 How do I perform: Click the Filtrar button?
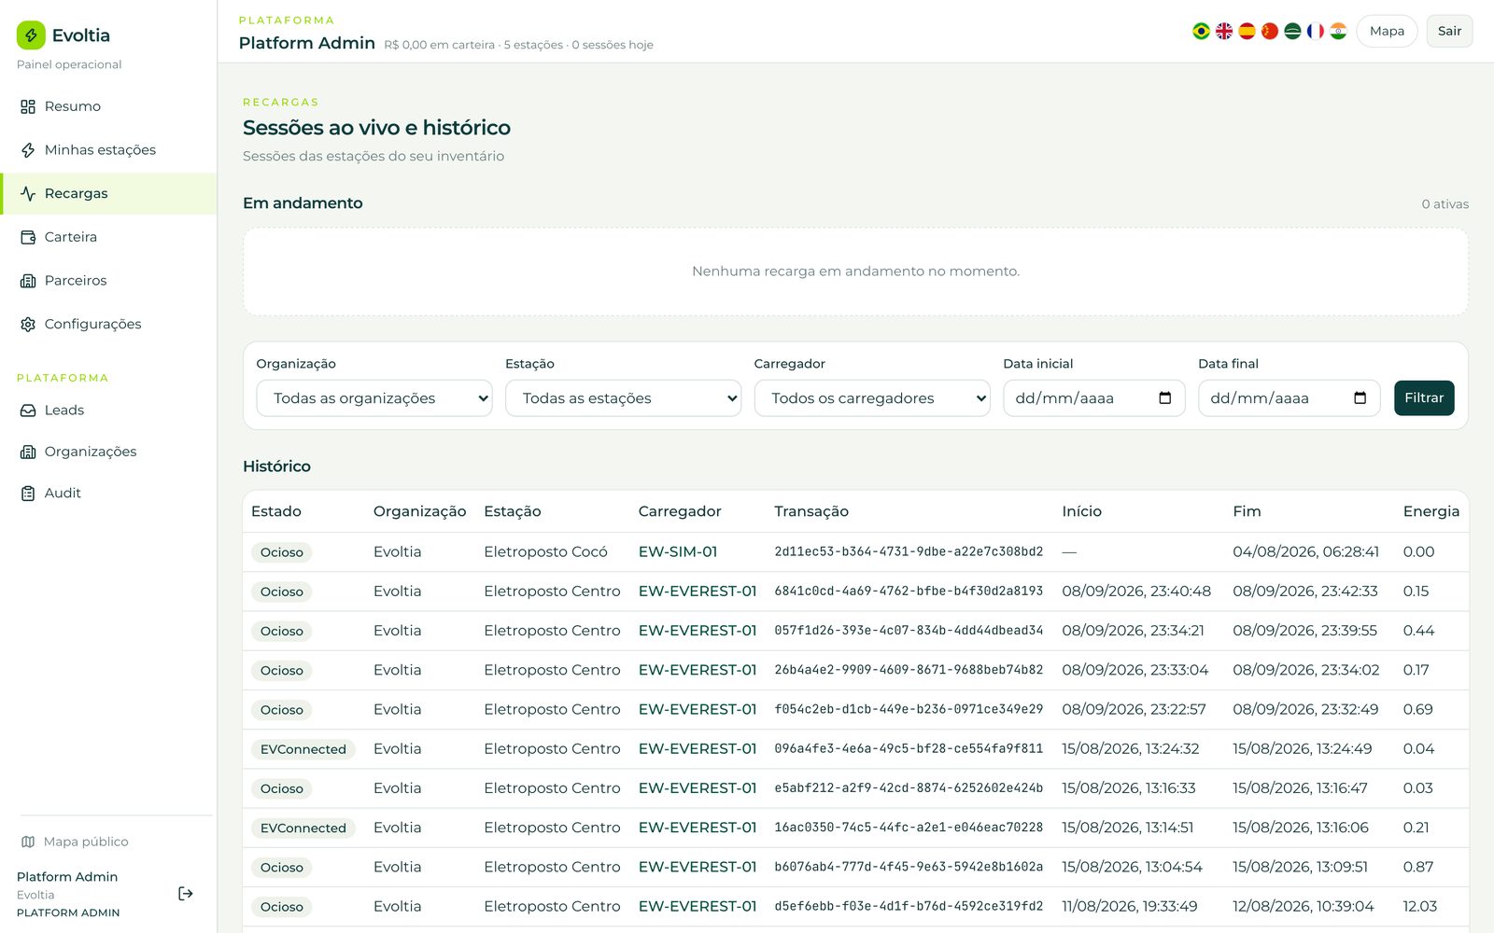pyautogui.click(x=1424, y=398)
